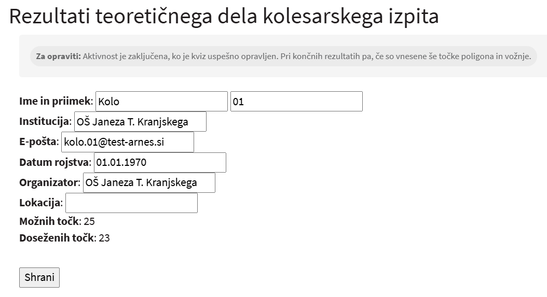
Task: Click the Organizator label
Action: point(49,182)
